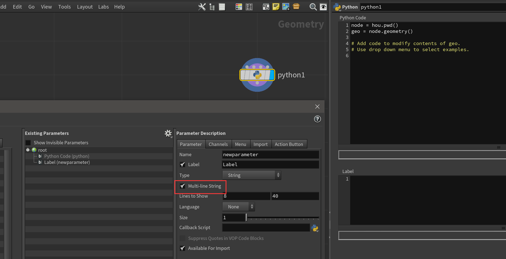Open the help question mark icon
Viewport: 506px width, 259px height.
click(317, 119)
